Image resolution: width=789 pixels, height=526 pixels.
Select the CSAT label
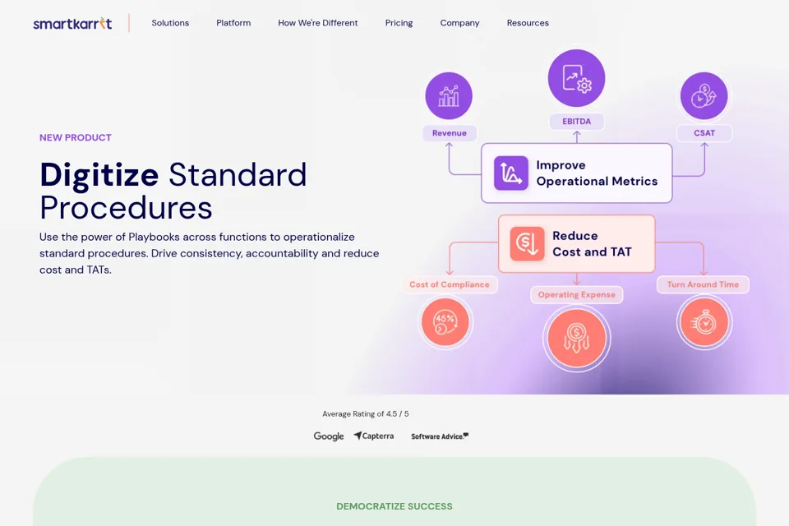tap(704, 133)
